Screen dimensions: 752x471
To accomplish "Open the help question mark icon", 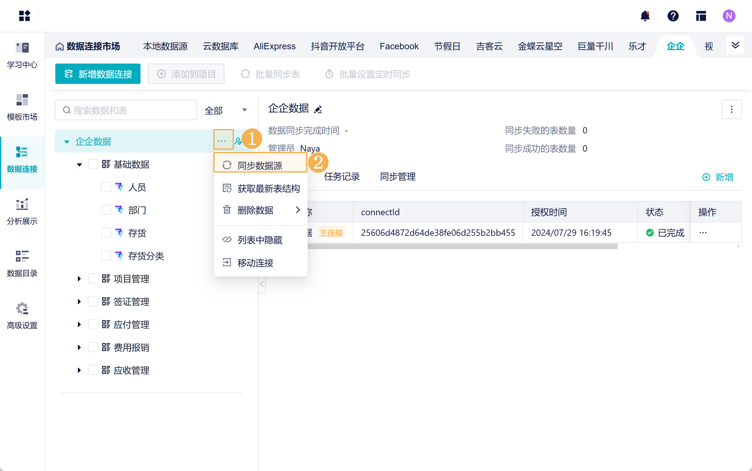I will click(x=673, y=16).
